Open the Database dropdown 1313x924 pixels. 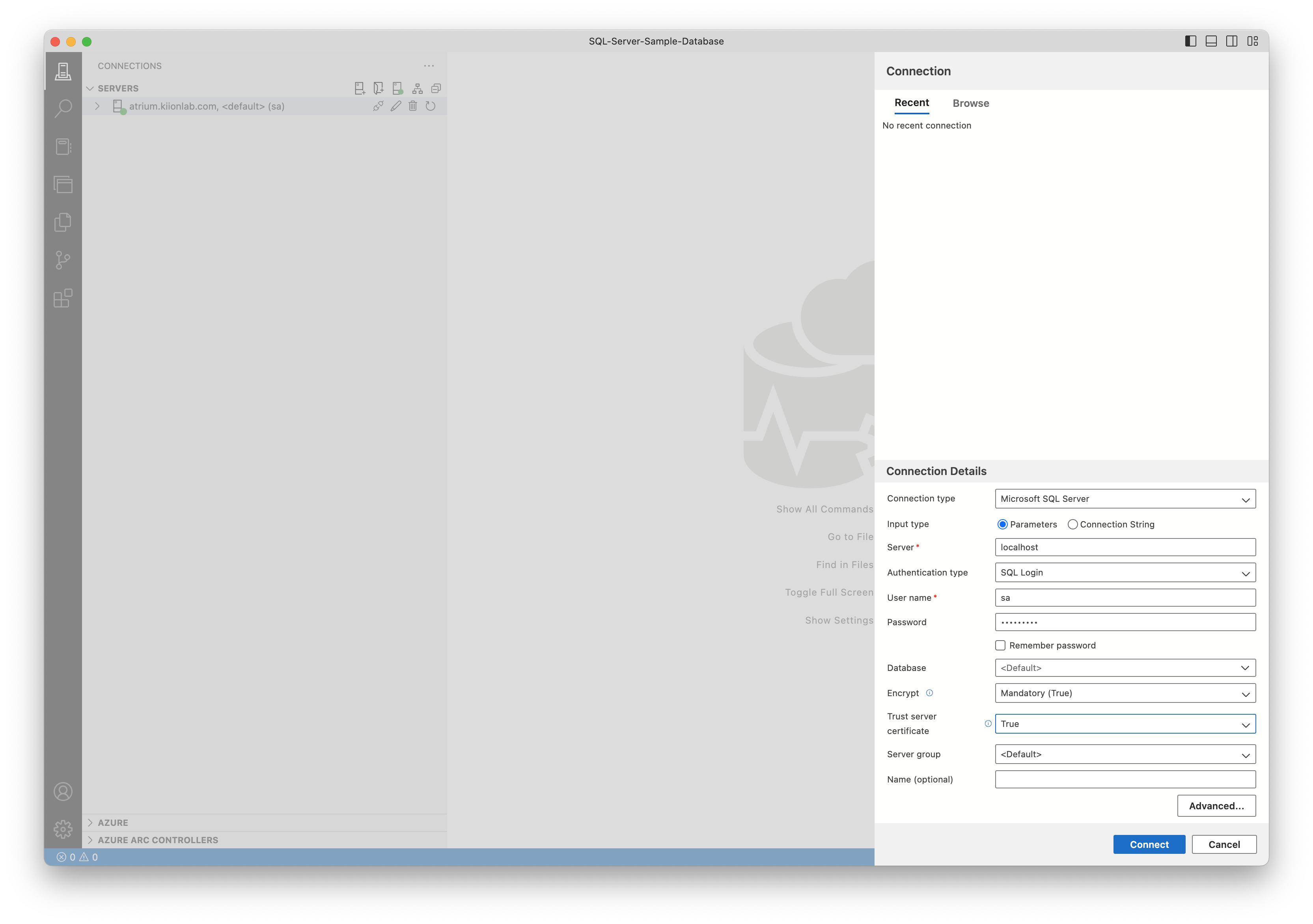1125,667
